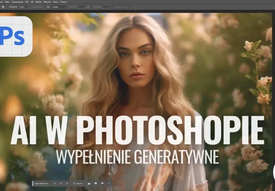The image size is (275, 191).
Task: Open the 3D menu
Action: coord(32,2)
